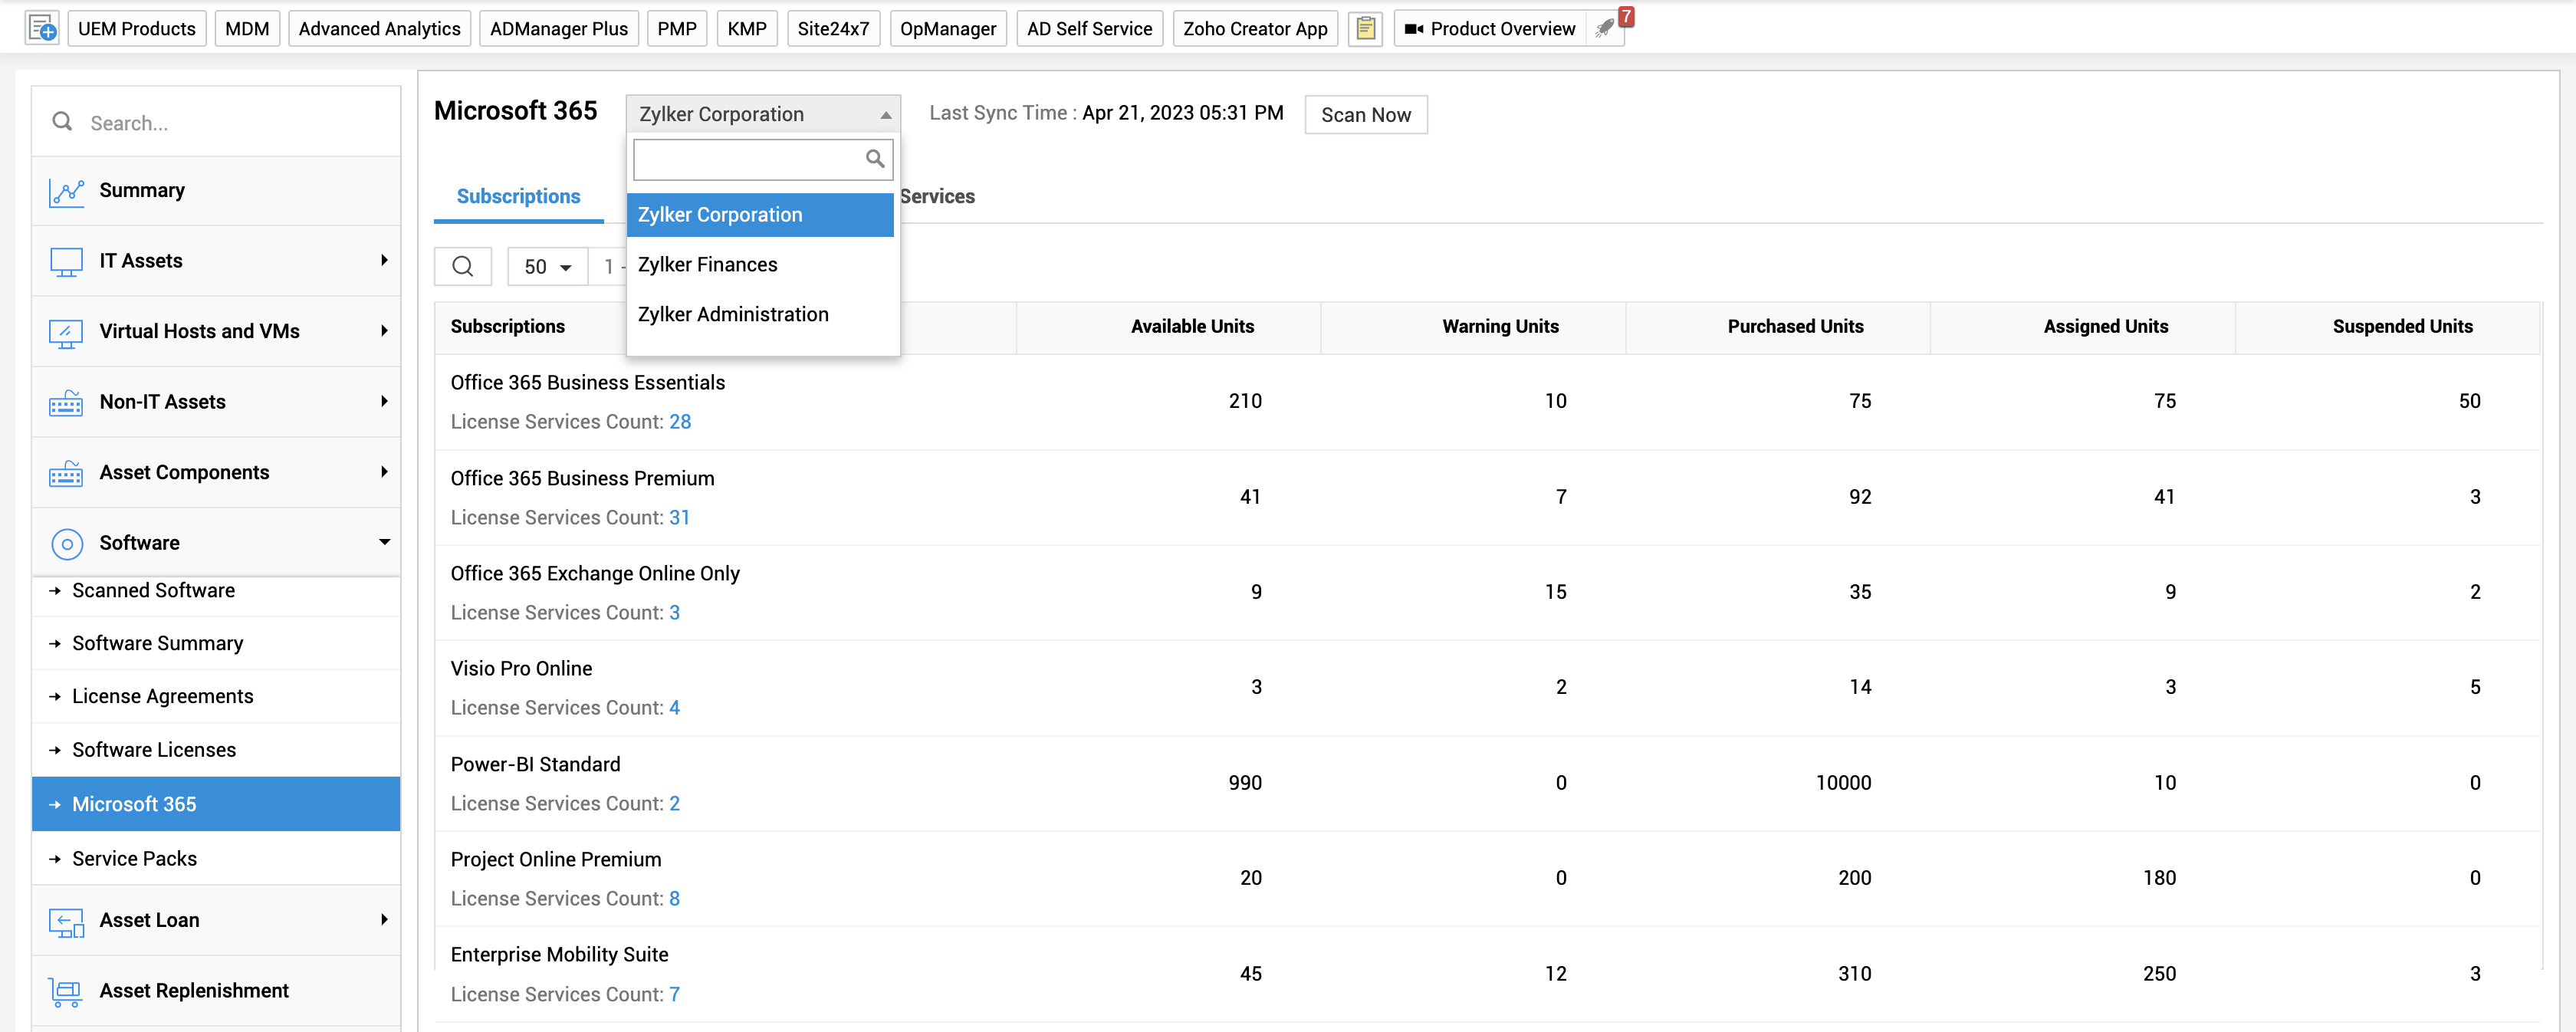This screenshot has height=1032, width=2576.
Task: Switch to the Subscriptions tab
Action: (x=518, y=197)
